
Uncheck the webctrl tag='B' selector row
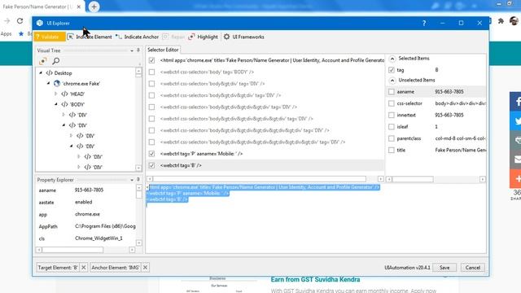click(x=152, y=165)
